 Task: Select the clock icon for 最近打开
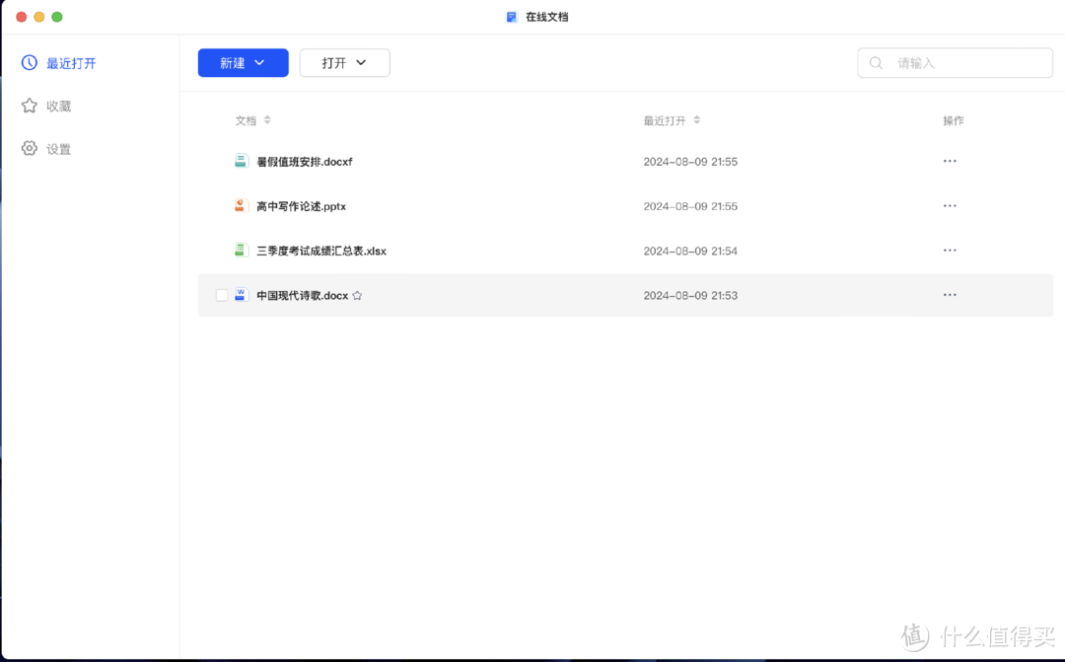coord(29,62)
